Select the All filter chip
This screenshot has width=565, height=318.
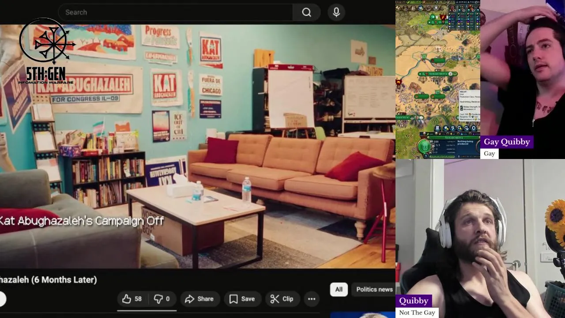[x=339, y=289]
